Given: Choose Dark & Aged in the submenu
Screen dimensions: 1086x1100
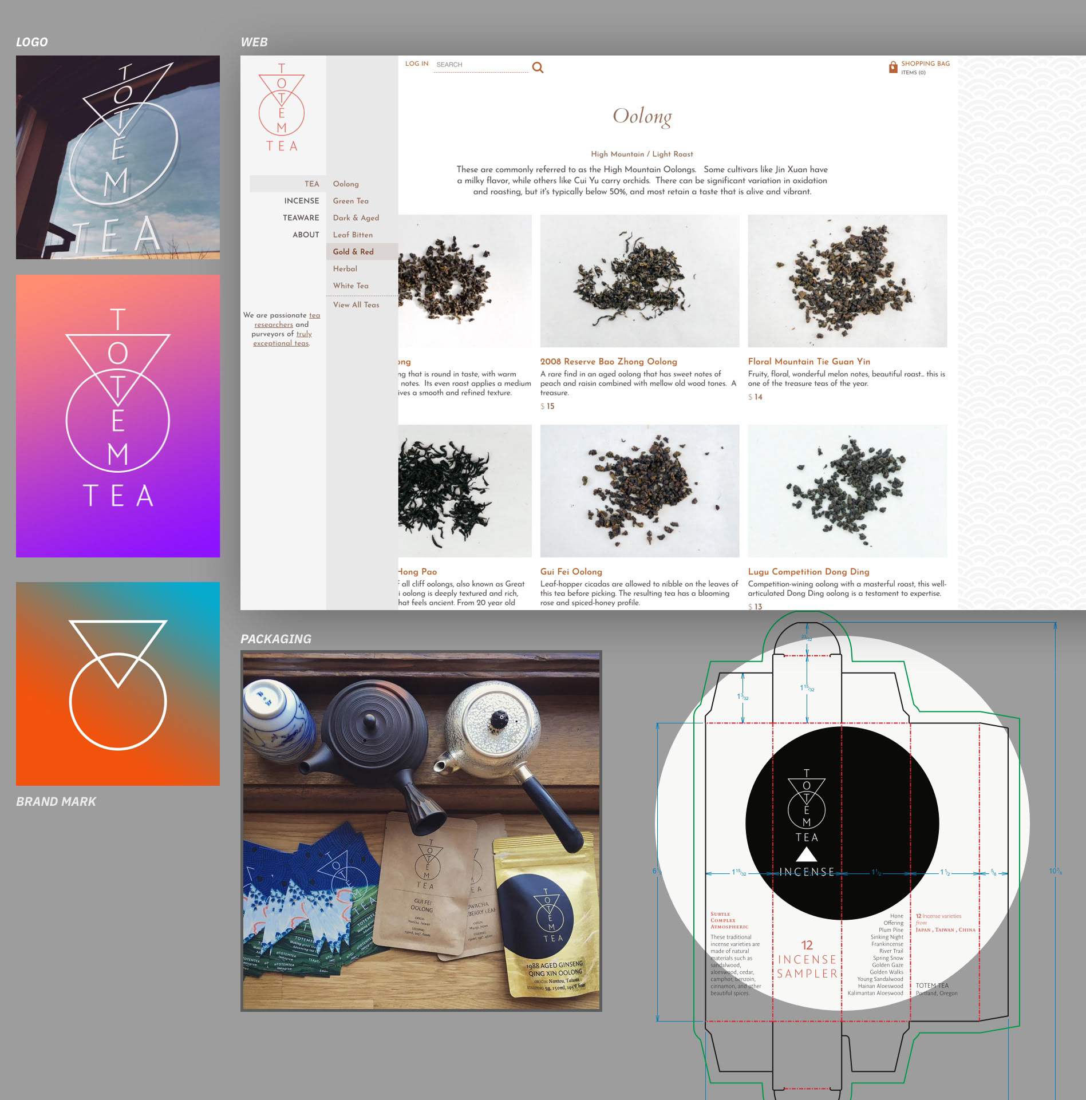Looking at the screenshot, I should coord(356,217).
